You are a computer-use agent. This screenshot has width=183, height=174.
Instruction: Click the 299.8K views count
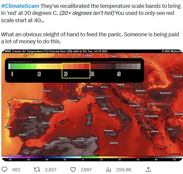pyautogui.click(x=124, y=170)
